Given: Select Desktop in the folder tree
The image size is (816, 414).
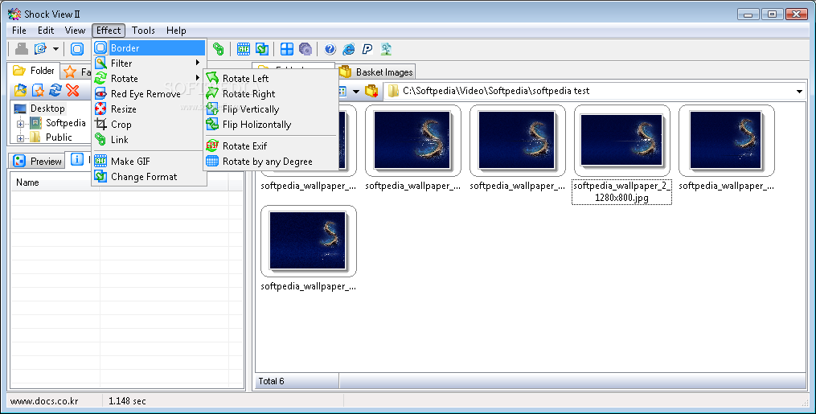Looking at the screenshot, I should tap(47, 109).
